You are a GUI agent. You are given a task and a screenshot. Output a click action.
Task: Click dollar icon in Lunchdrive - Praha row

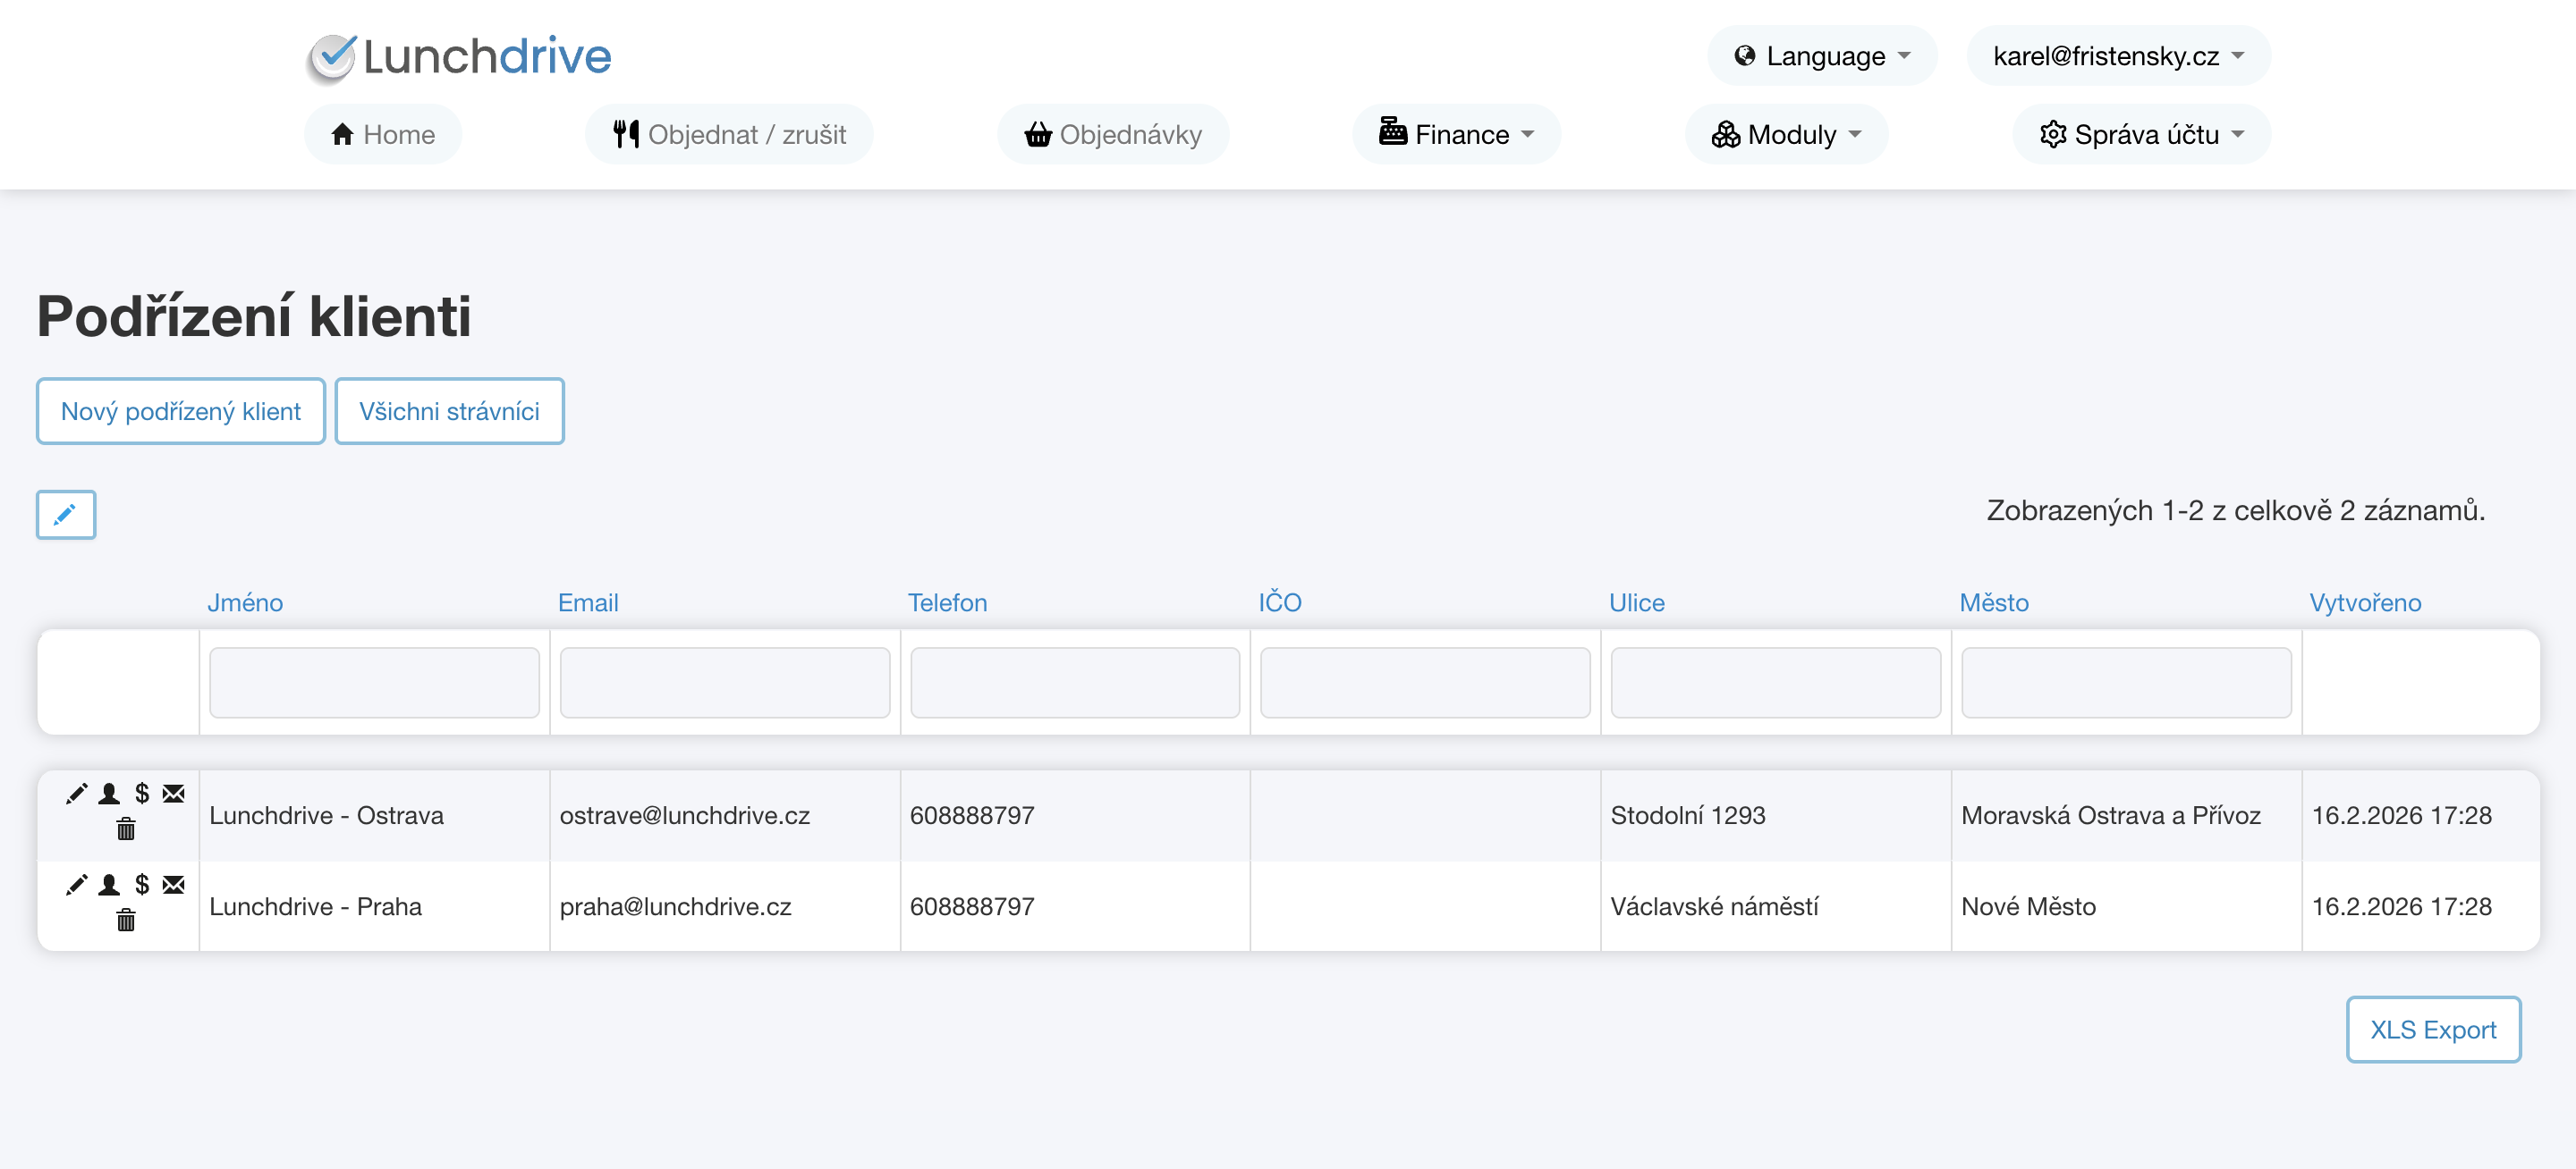(x=142, y=884)
